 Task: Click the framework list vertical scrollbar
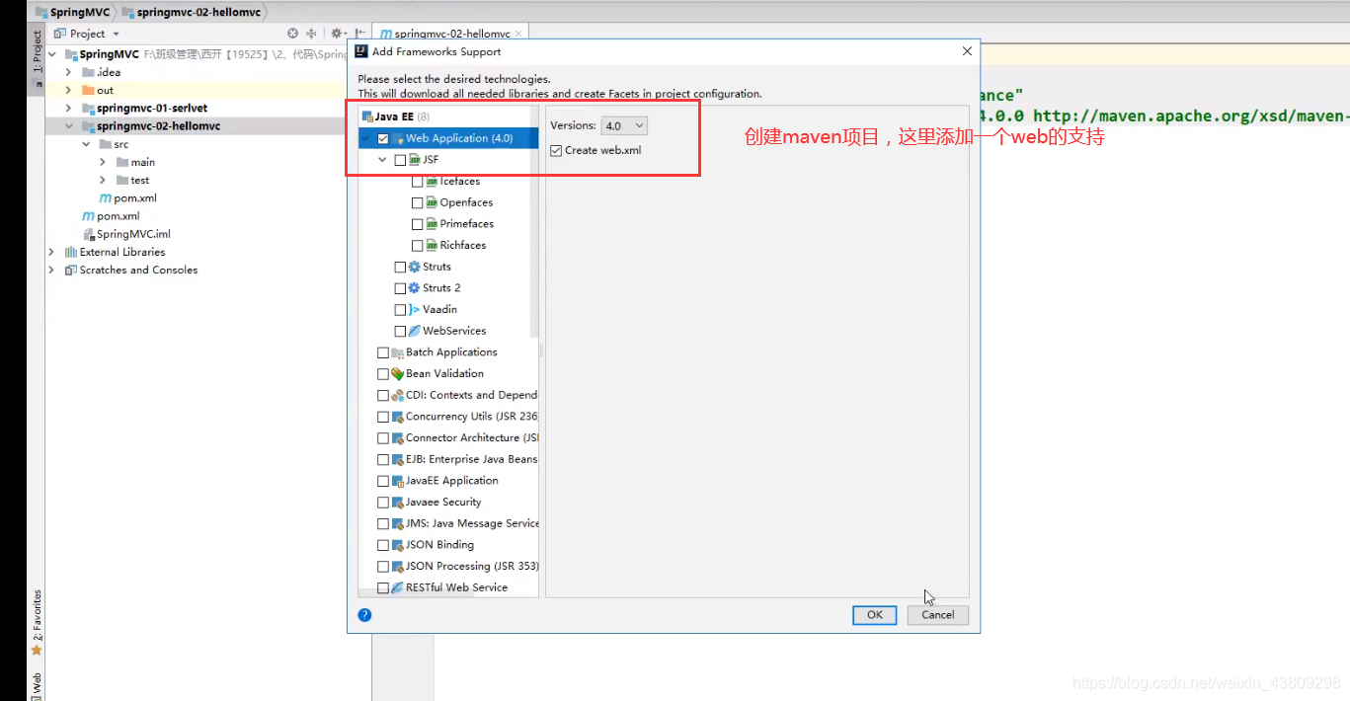[535, 222]
